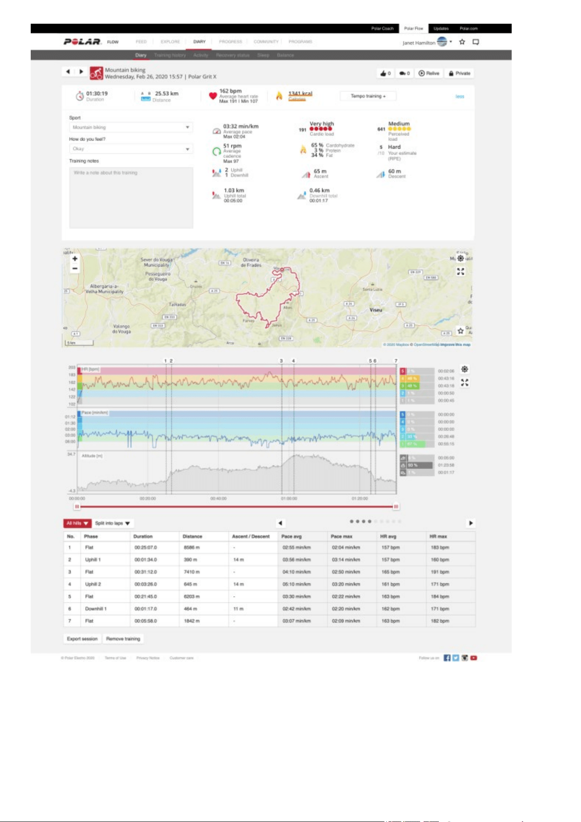Click the Export session button
The height and width of the screenshot is (822, 581).
tap(82, 639)
